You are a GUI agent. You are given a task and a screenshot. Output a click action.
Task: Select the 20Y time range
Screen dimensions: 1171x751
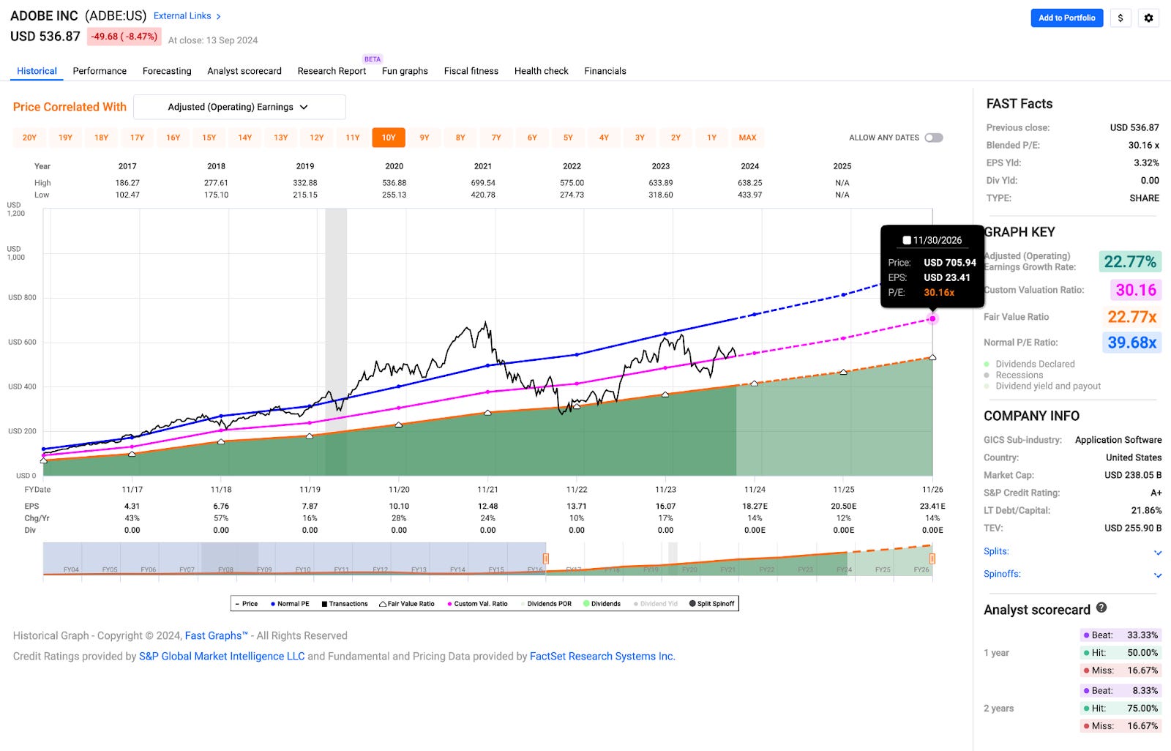click(x=29, y=138)
